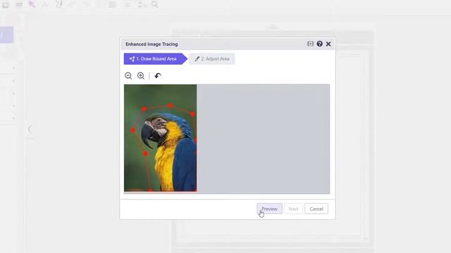Undo the last drawn point

click(x=158, y=76)
